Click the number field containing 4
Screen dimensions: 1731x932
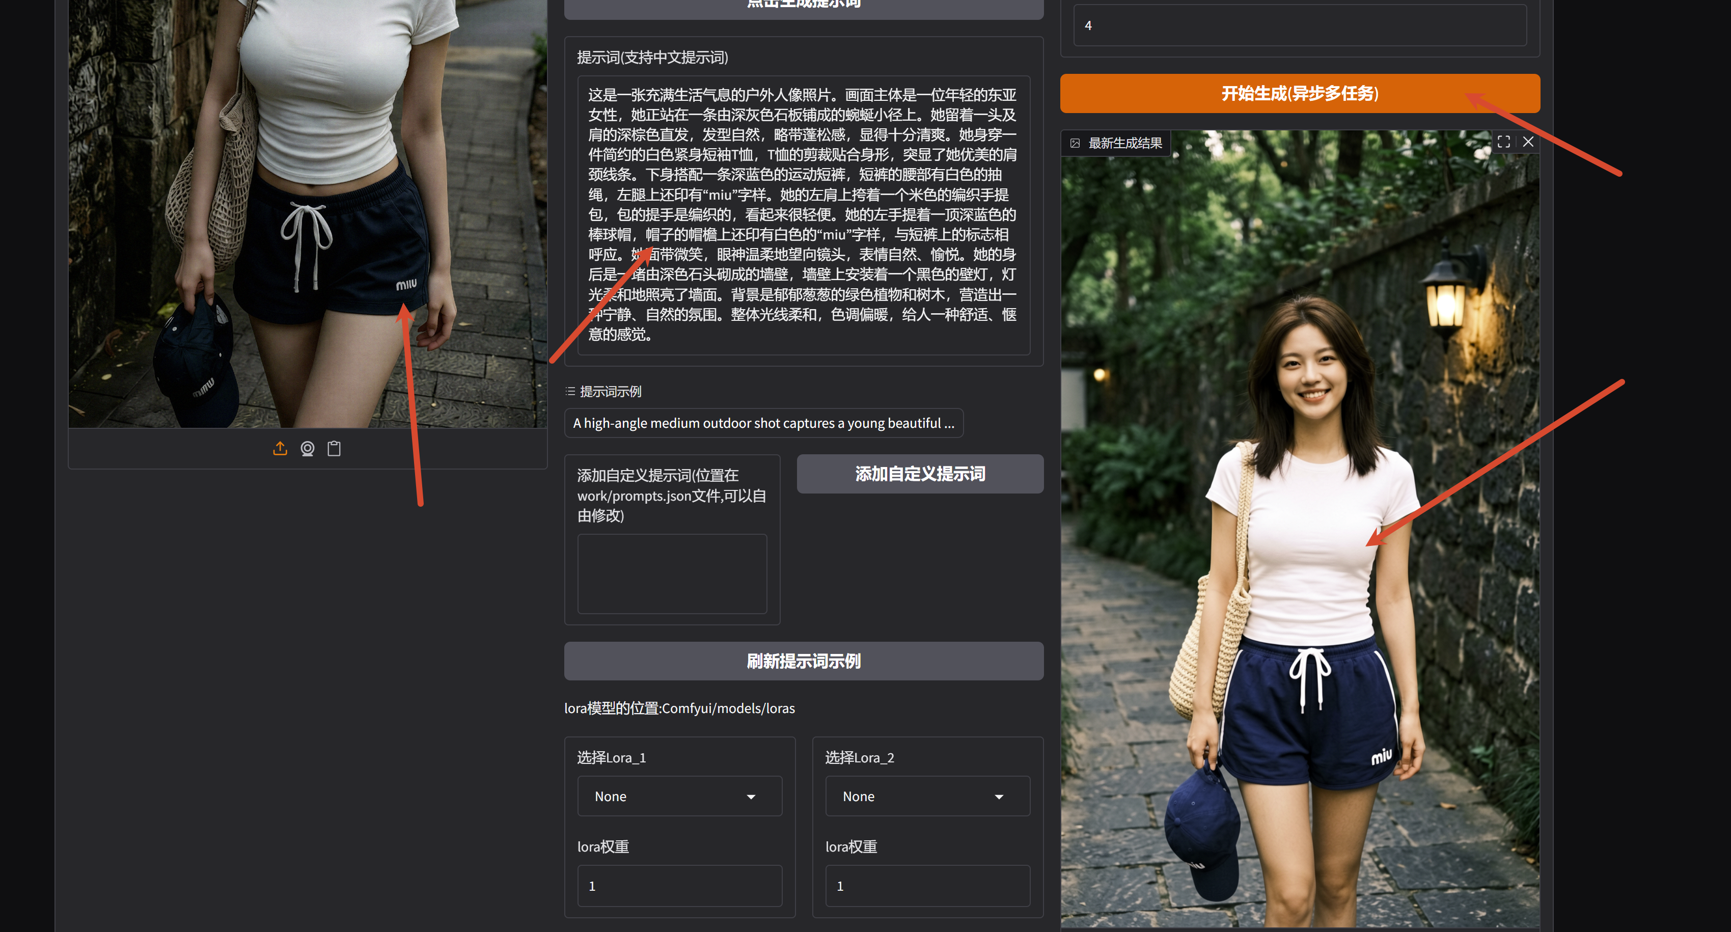tap(1299, 25)
